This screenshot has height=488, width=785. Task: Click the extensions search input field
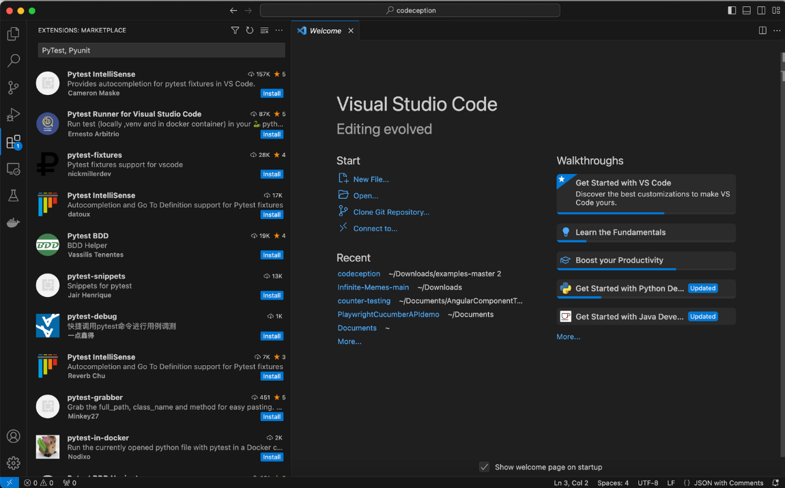161,50
